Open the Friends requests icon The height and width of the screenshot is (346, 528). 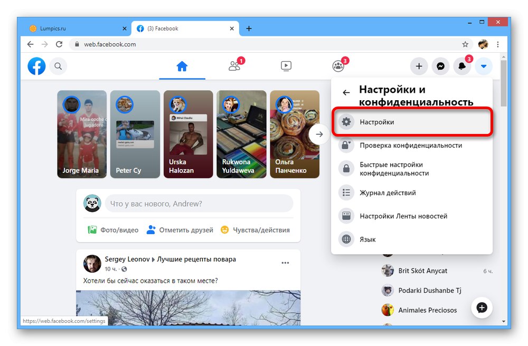coord(234,66)
